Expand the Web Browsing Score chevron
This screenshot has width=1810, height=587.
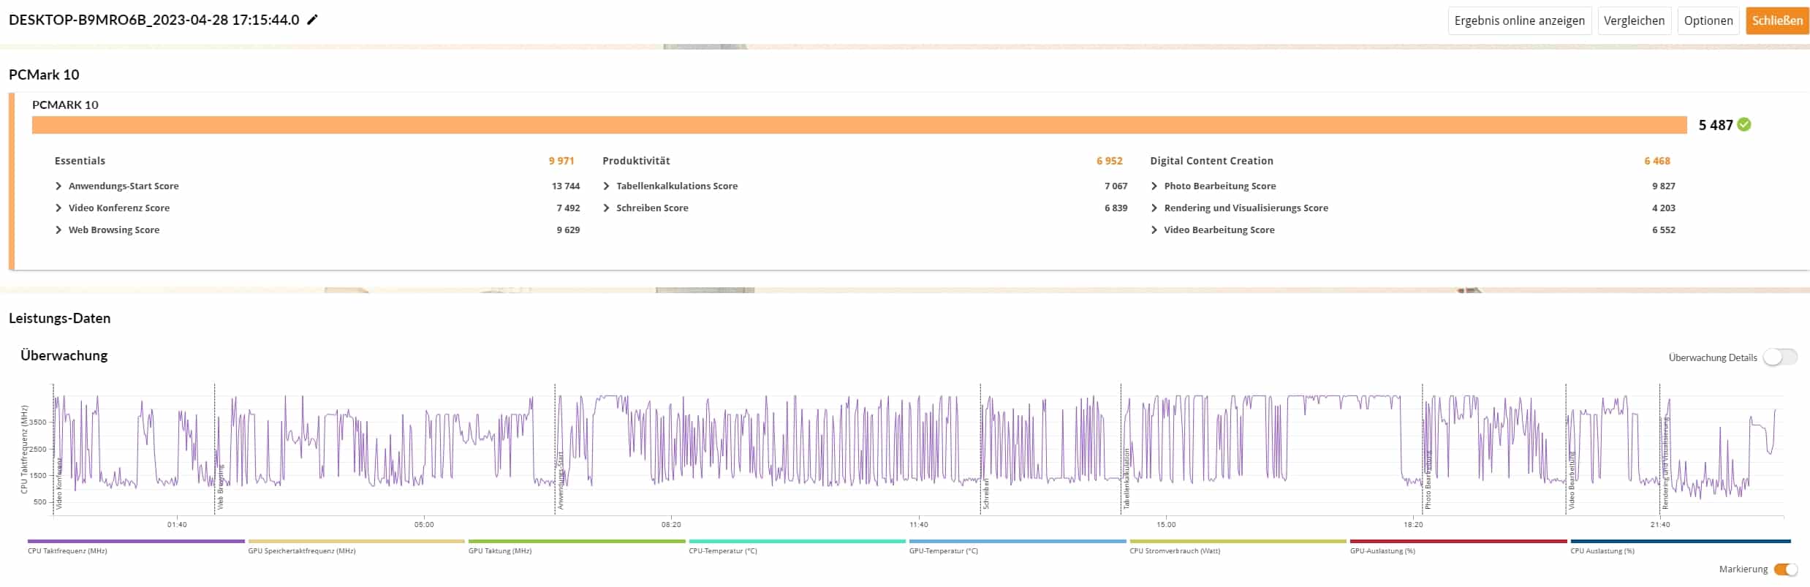[58, 230]
